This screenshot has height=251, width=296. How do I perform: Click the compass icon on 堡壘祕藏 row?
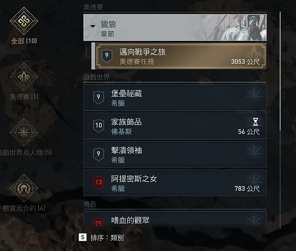point(254,96)
